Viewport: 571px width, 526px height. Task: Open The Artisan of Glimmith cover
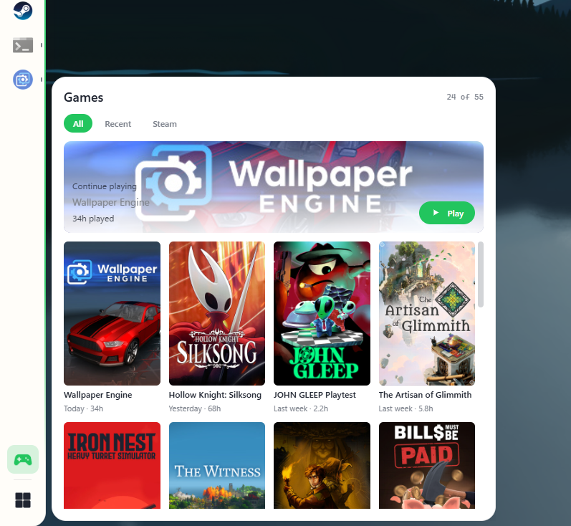coord(427,313)
